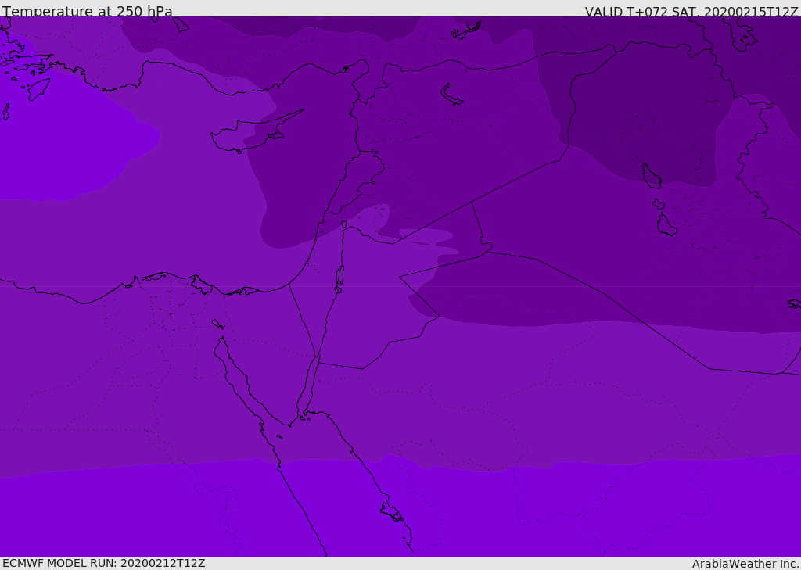Viewport: 801px width, 570px height.
Task: Click the 'Temperature at 250 hPa' title
Action: click(88, 11)
